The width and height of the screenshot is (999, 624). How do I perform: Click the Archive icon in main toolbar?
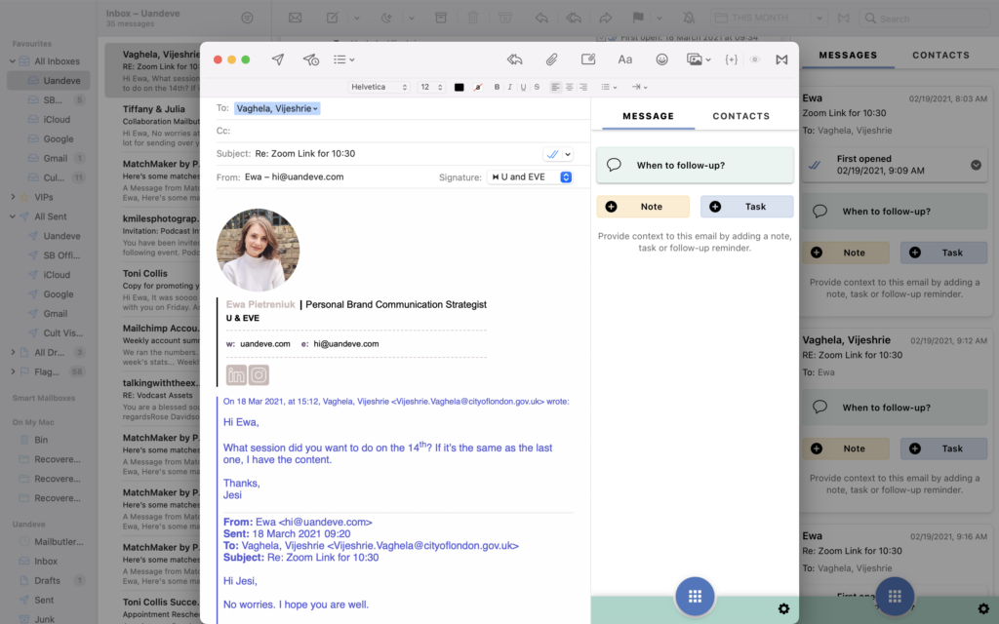tap(441, 18)
